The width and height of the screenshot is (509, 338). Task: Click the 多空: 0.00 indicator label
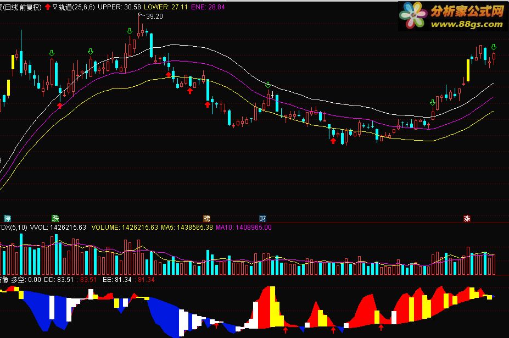click(26, 280)
